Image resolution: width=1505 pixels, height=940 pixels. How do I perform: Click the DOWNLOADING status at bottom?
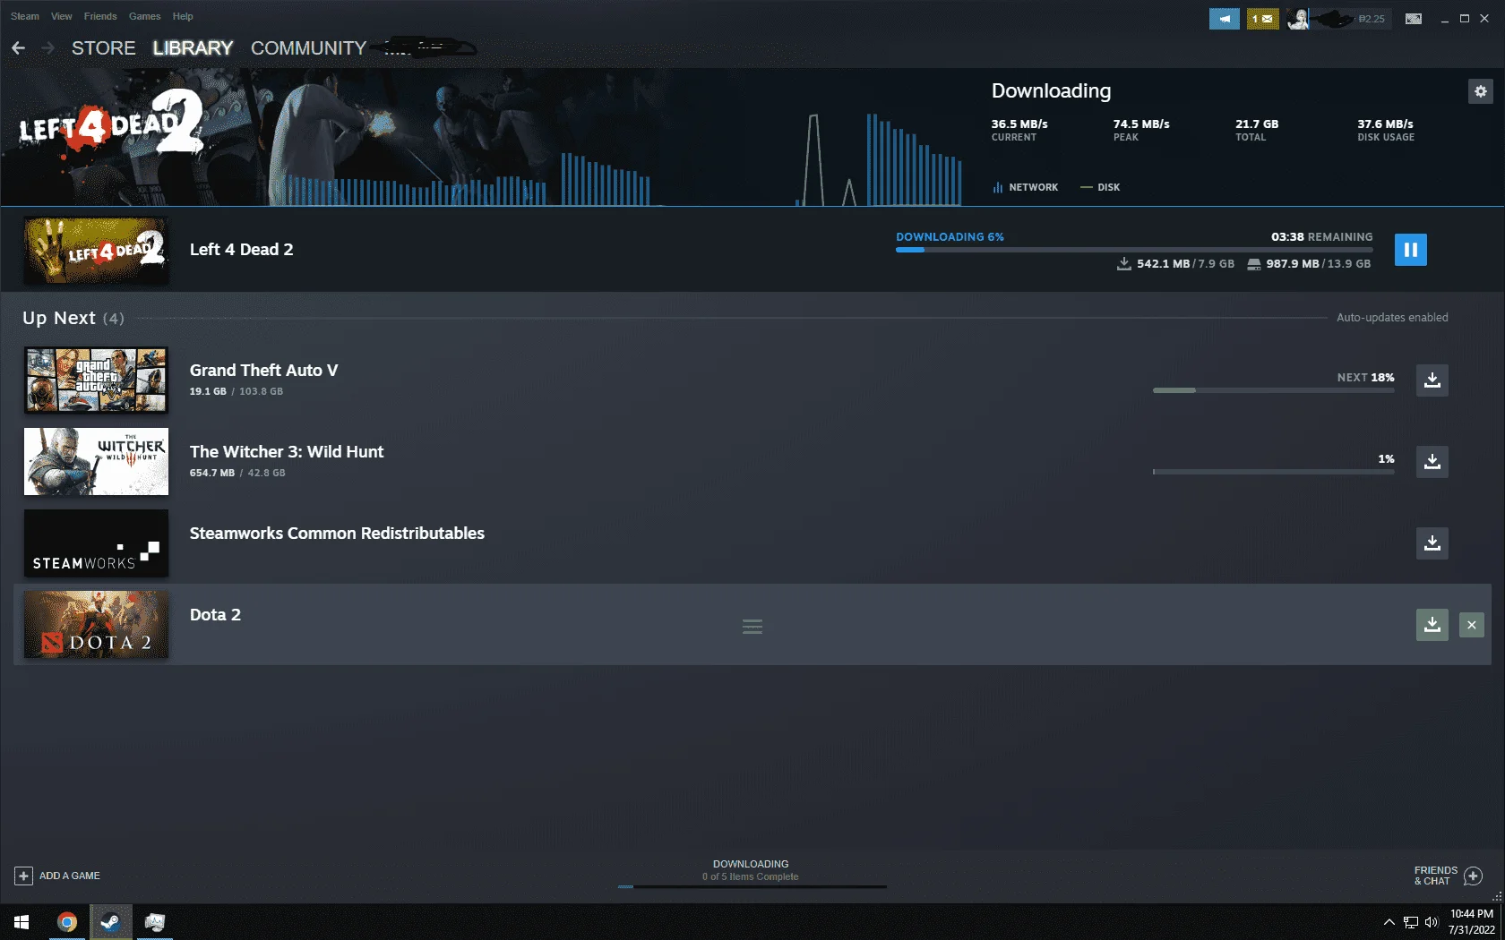[751, 864]
